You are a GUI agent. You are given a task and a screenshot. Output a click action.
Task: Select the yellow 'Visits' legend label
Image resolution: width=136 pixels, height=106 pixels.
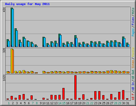133,52
